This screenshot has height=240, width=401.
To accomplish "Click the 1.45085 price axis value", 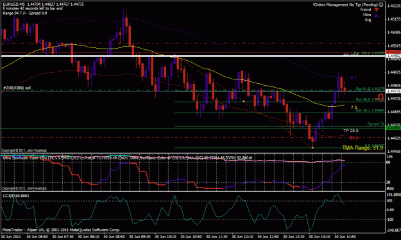I will (394, 33).
